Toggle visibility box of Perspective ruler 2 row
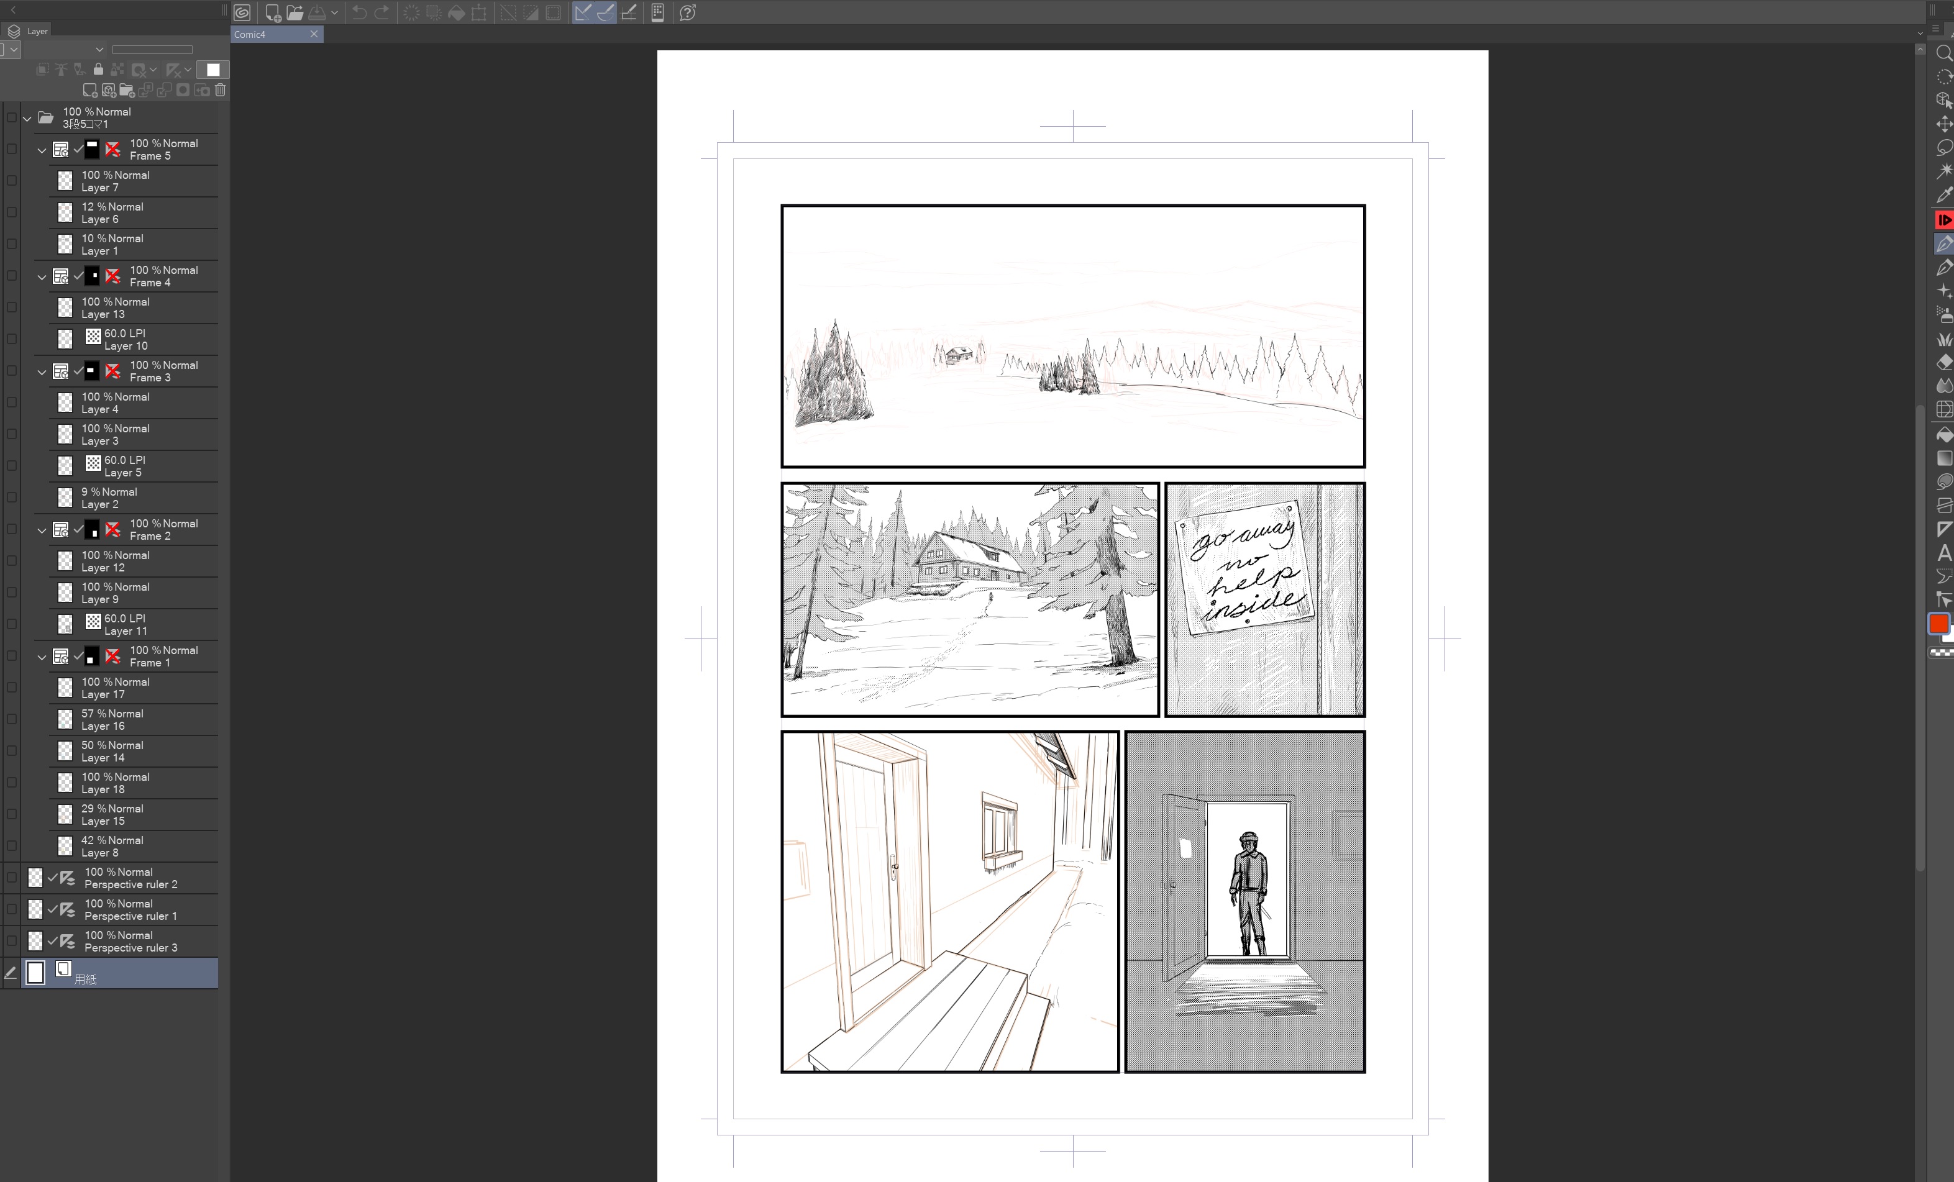Screen dimensions: 1954x1182 click(x=11, y=878)
